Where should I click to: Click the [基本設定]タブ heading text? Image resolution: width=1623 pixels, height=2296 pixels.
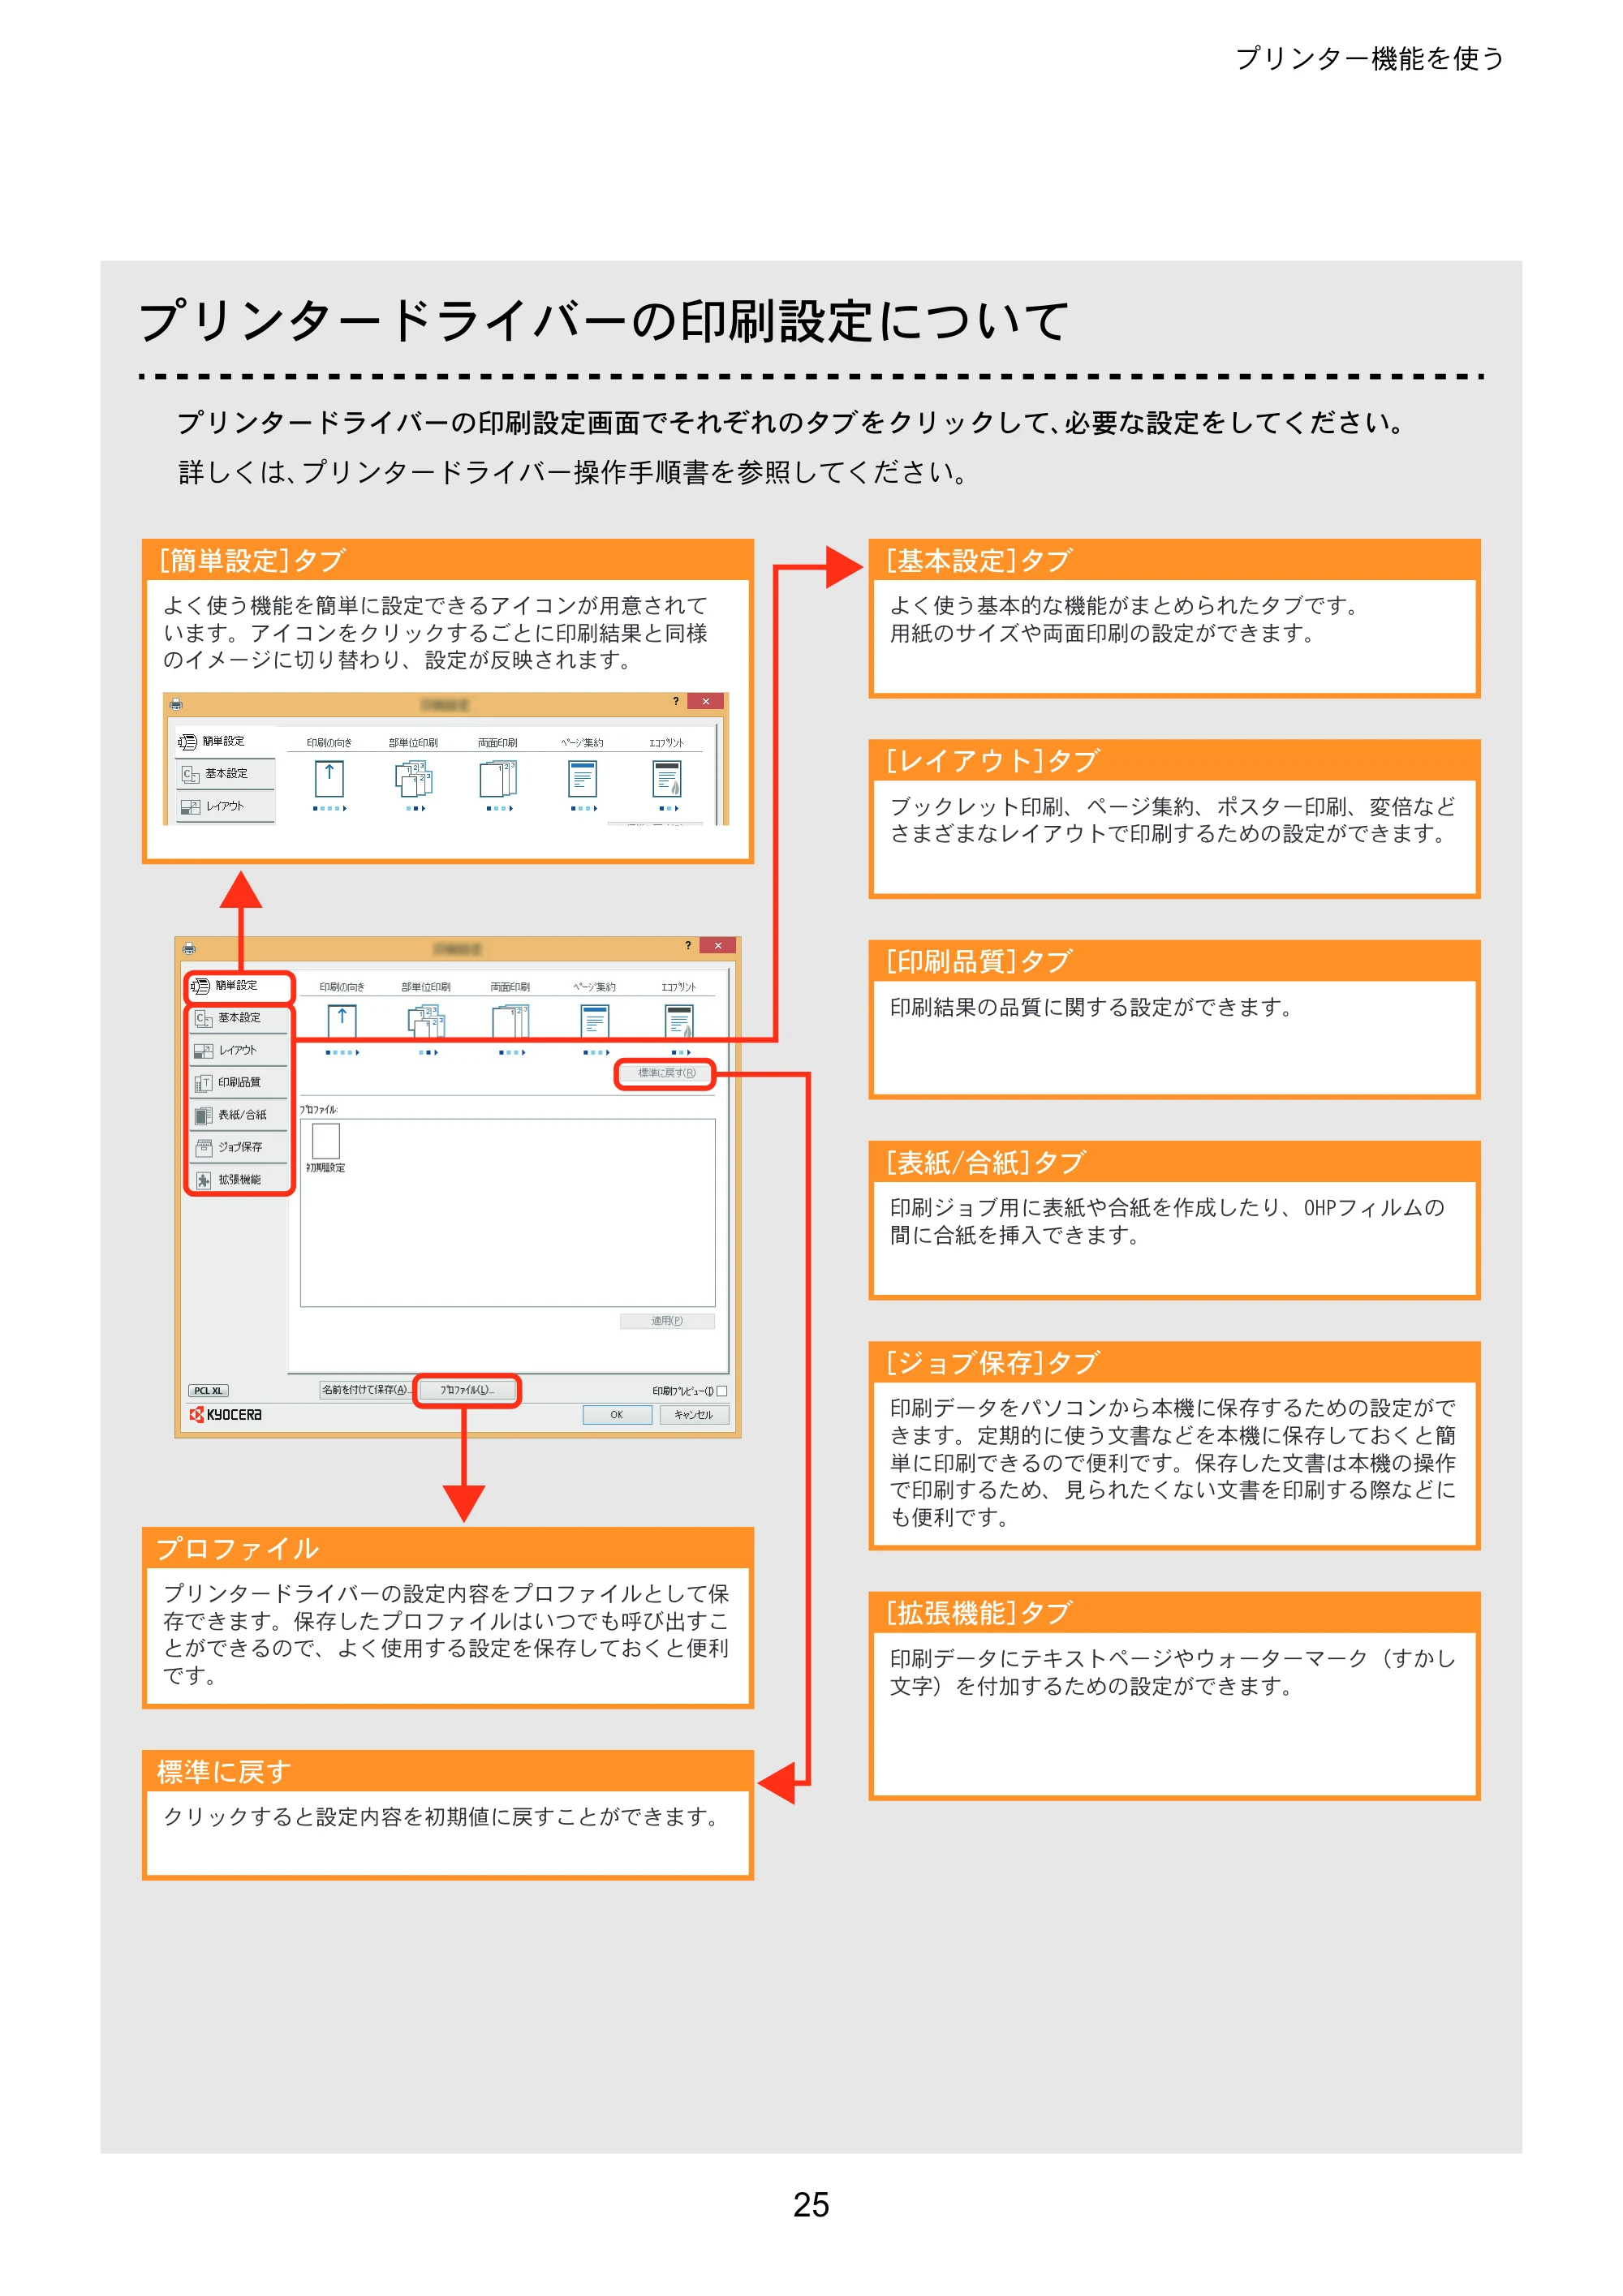point(979,560)
